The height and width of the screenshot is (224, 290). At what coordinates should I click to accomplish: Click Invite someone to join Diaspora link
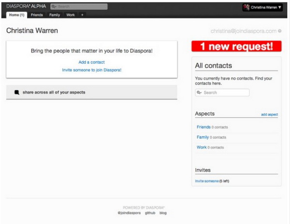[x=92, y=70]
